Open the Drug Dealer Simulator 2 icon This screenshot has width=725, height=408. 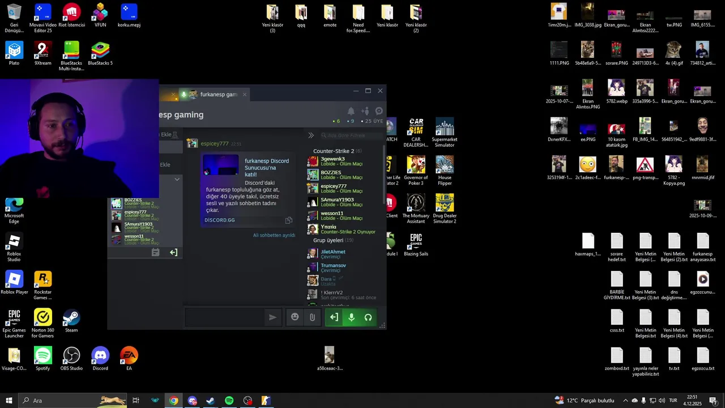pyautogui.click(x=445, y=209)
